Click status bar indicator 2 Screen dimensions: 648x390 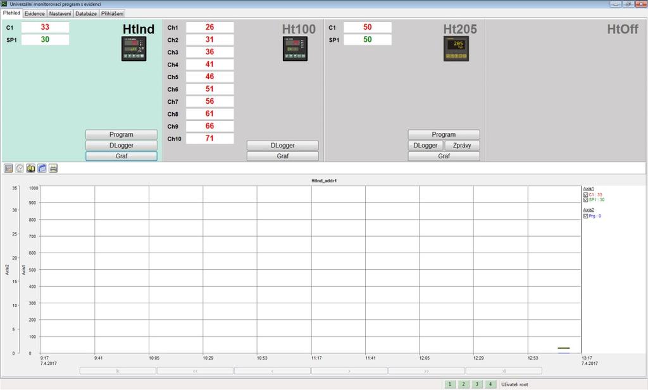[463, 384]
